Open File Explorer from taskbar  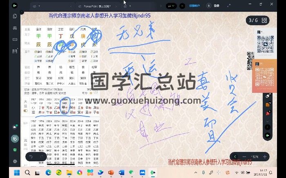point(69,172)
